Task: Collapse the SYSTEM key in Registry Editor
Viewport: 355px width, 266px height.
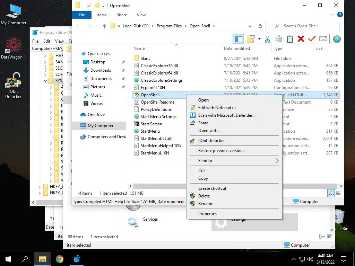Action: [45, 80]
